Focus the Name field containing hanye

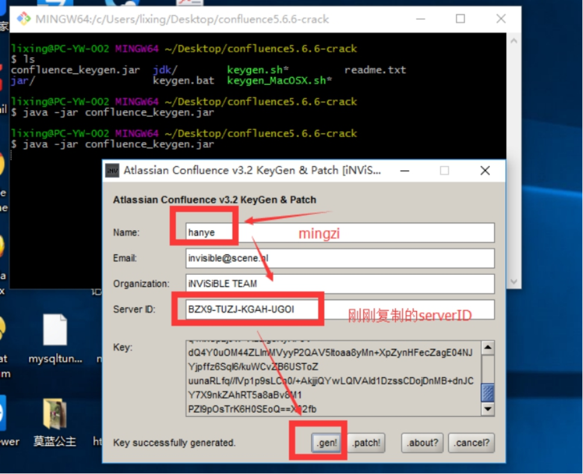(x=340, y=233)
